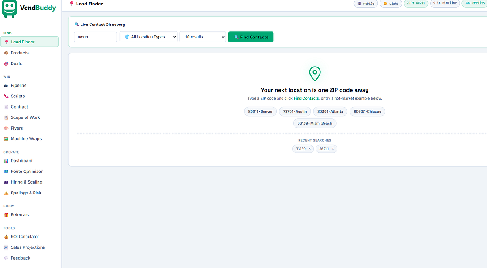
Task: Select the 78701 · Austin example chip
Action: [x=295, y=112]
